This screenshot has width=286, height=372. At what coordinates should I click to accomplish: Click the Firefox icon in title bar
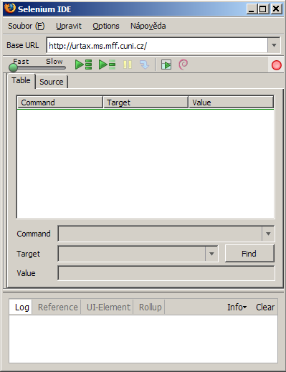10,9
